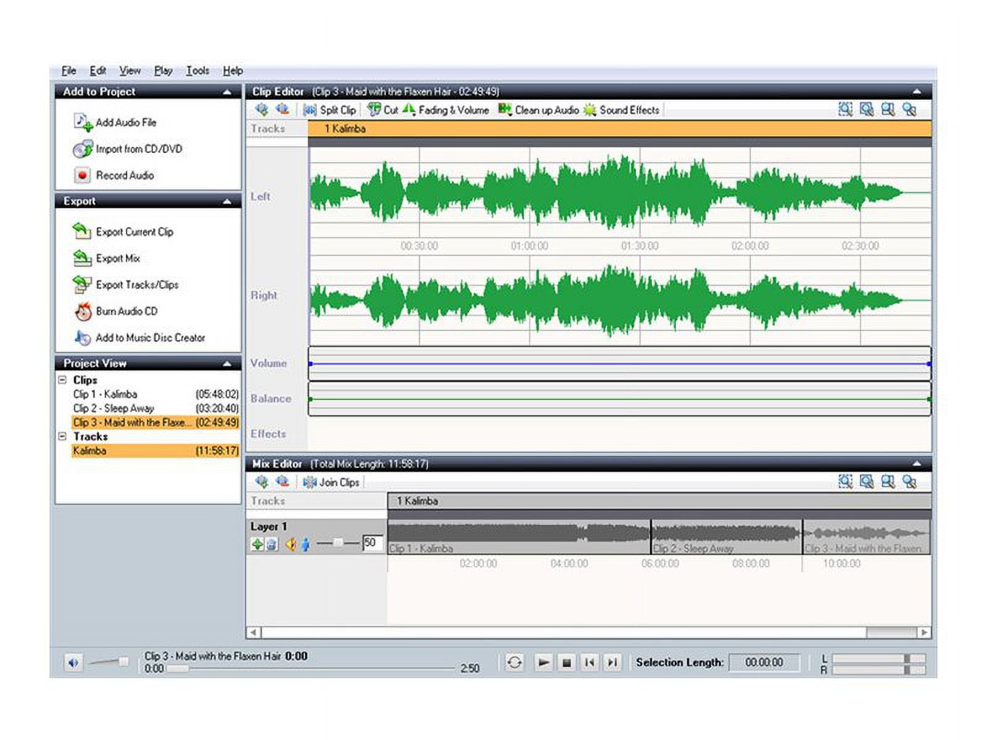Click the Burn Audio CD icon
987x740 pixels.
tap(83, 311)
